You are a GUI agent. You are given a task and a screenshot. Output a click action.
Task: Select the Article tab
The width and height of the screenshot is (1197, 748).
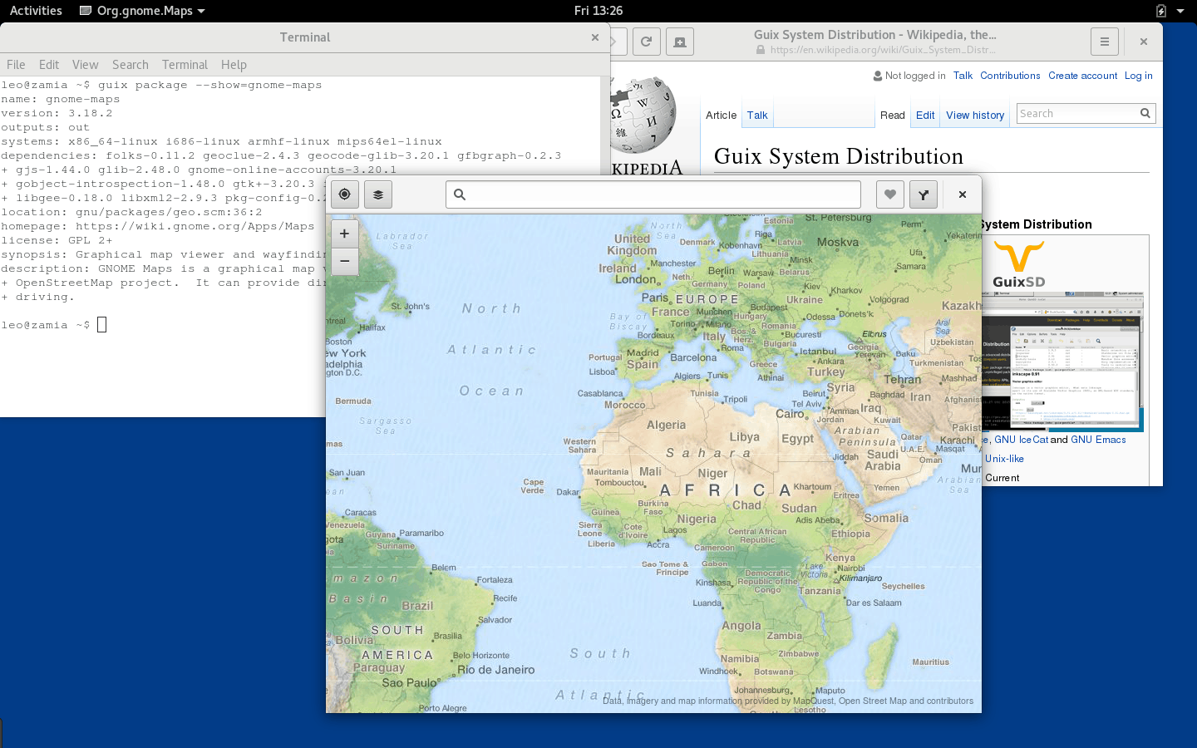(x=721, y=116)
